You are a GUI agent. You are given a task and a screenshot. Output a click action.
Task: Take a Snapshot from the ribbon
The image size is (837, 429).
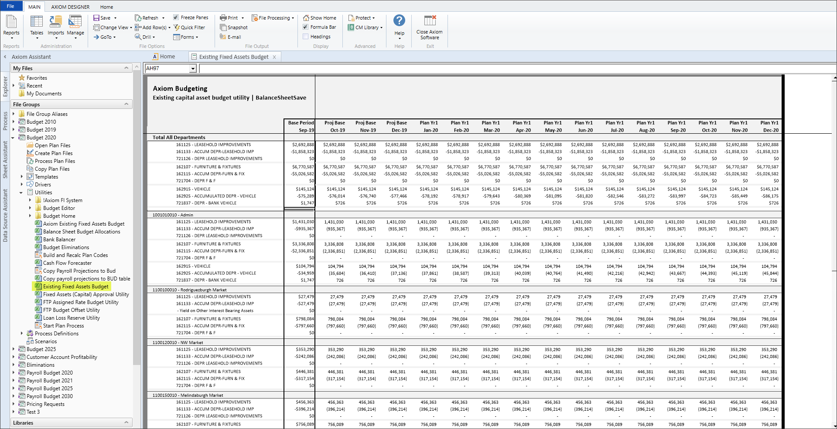click(234, 27)
